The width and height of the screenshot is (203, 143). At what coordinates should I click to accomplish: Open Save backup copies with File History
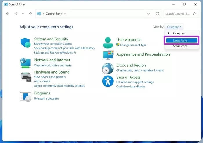(64, 48)
